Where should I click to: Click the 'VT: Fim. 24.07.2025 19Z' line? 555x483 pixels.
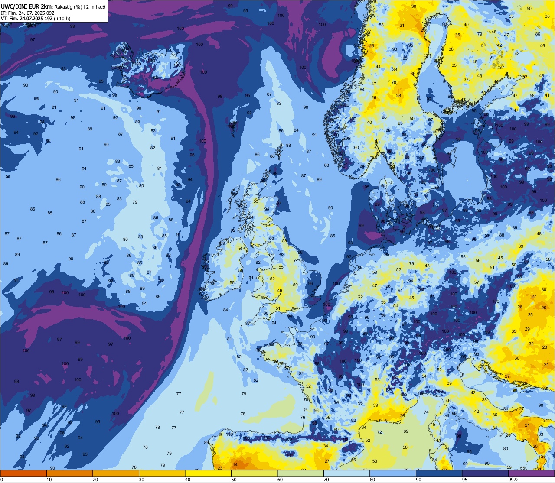tap(26, 19)
